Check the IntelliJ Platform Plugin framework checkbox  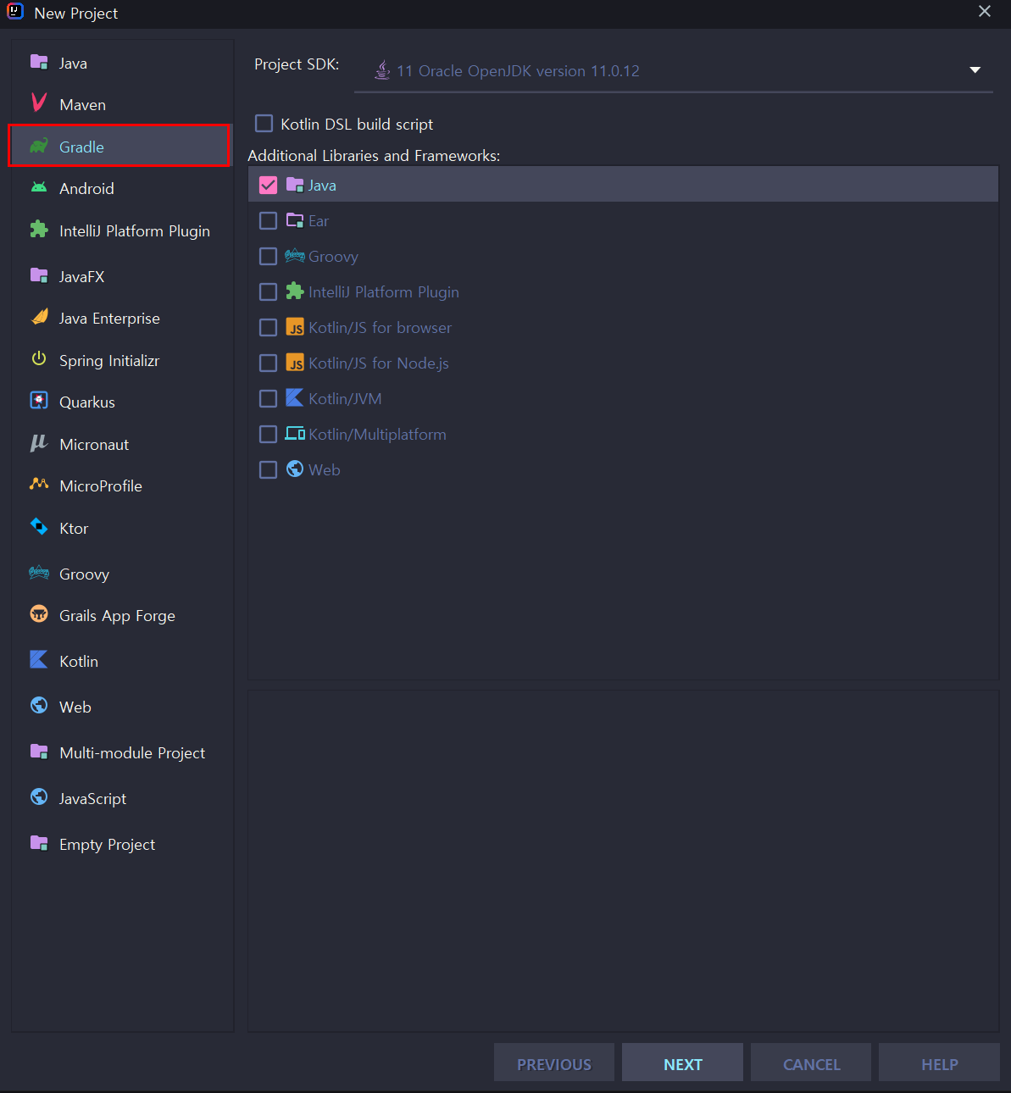click(x=268, y=291)
